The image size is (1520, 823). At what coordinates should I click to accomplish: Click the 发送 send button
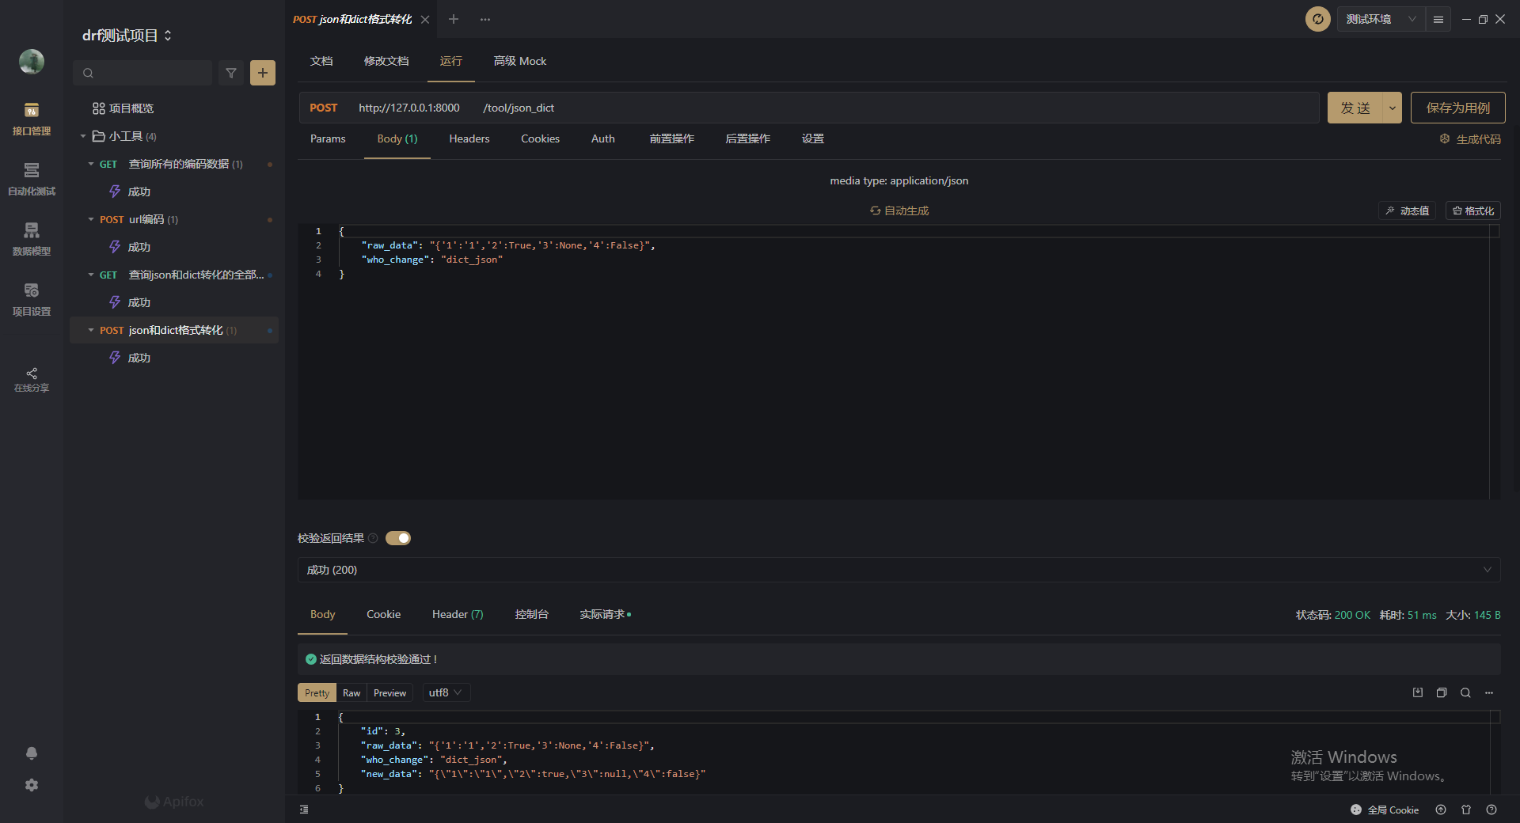tap(1355, 108)
